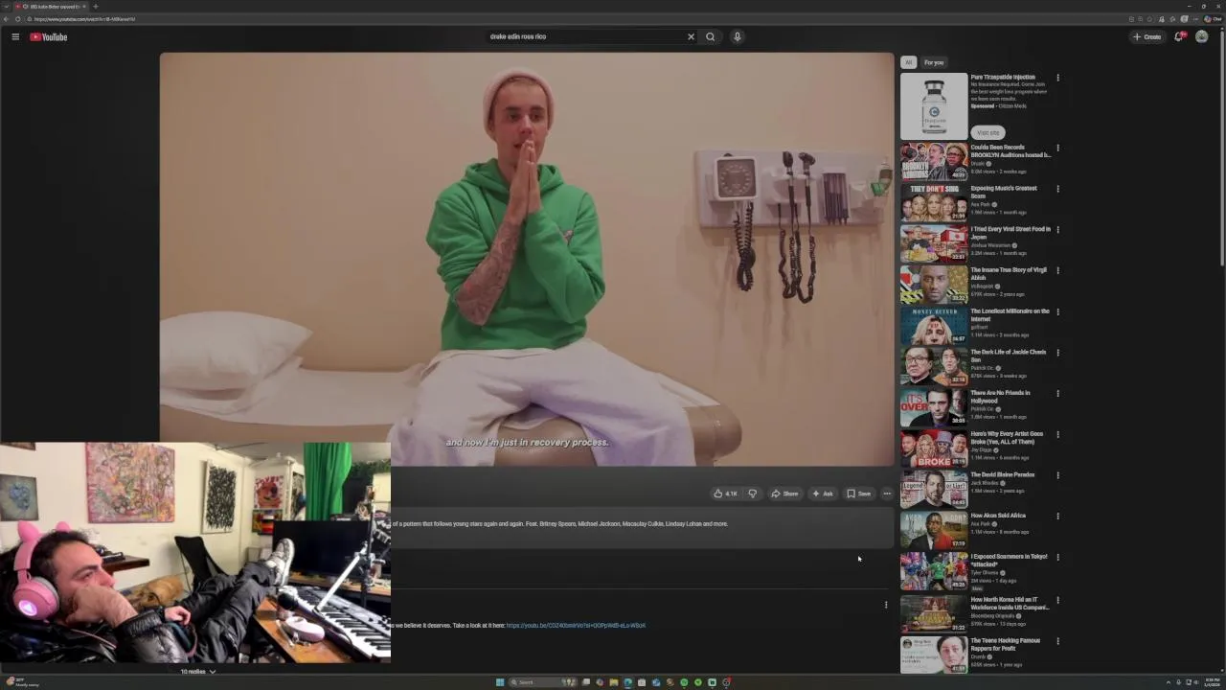Share the video

click(784, 494)
